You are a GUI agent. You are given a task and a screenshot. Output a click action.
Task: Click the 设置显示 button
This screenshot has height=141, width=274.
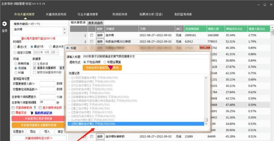(x=18, y=131)
